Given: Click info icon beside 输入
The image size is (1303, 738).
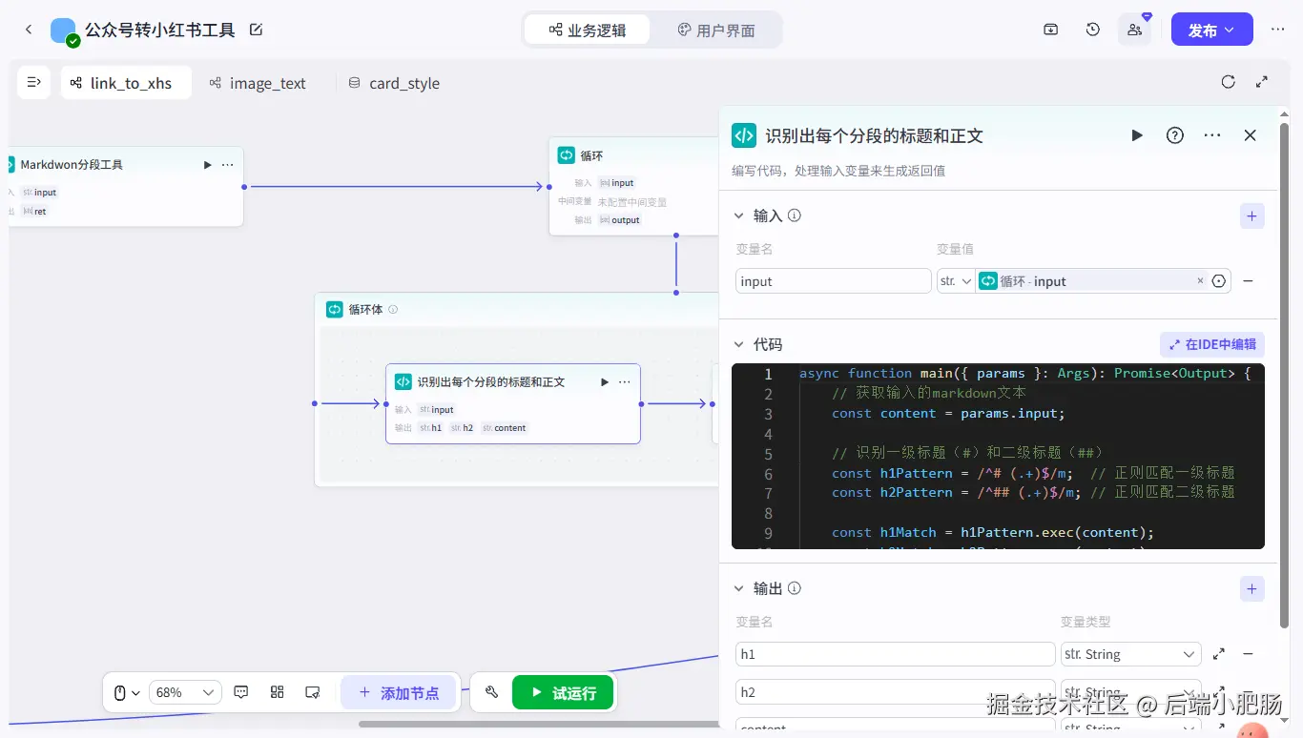Looking at the screenshot, I should coord(794,215).
